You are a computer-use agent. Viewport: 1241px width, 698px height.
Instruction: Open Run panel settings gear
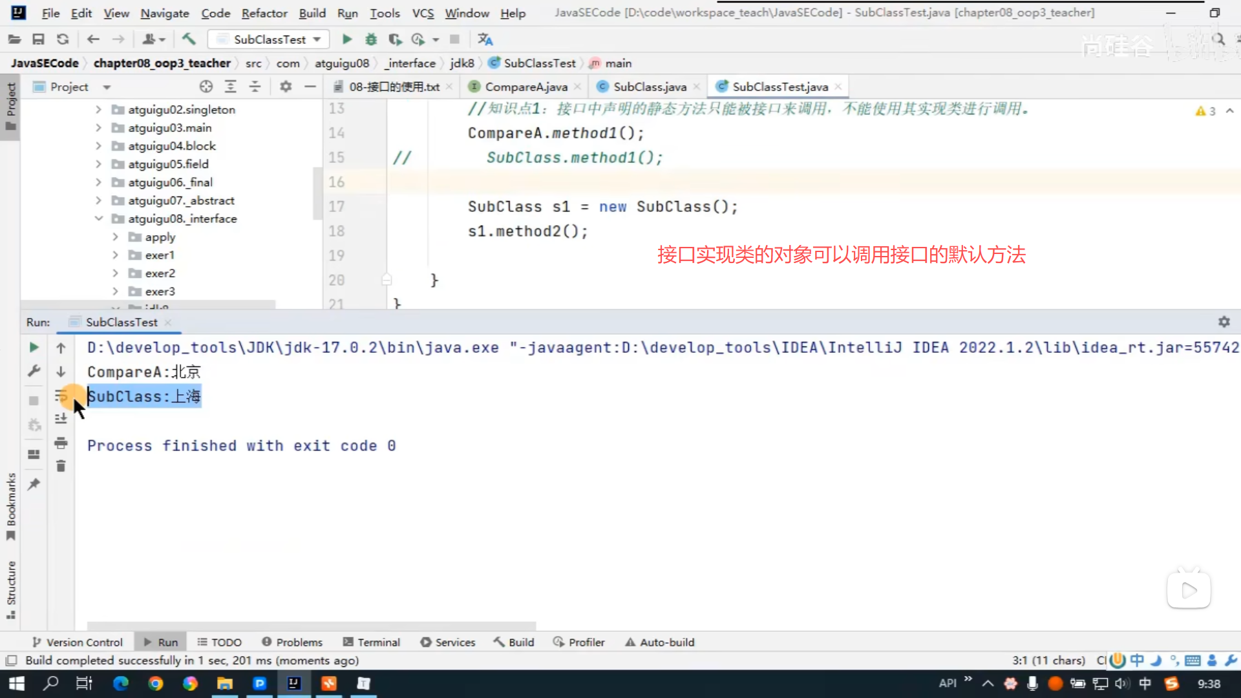tap(1224, 322)
